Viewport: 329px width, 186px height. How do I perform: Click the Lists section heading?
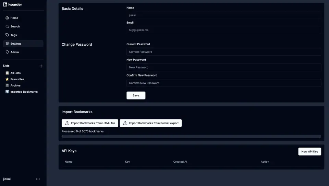[x=6, y=66]
